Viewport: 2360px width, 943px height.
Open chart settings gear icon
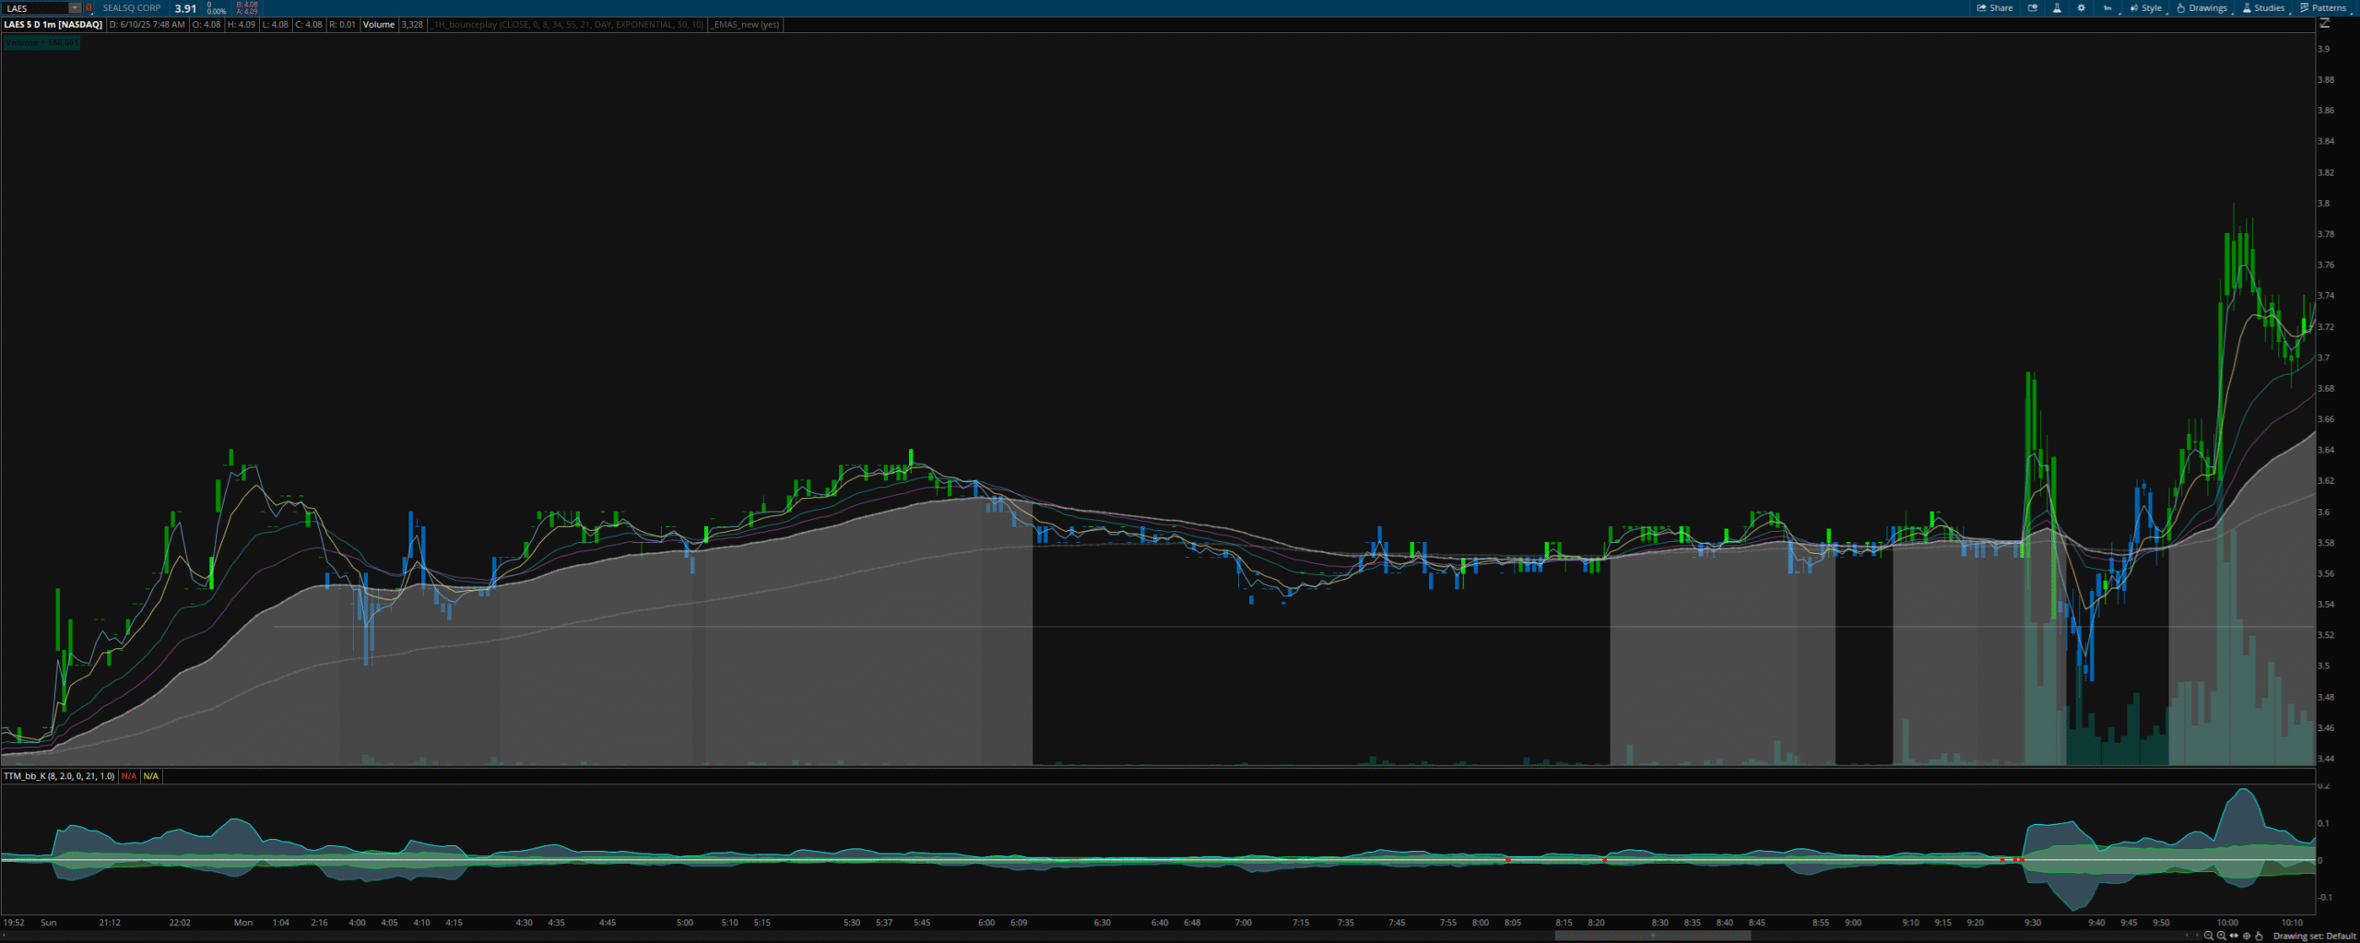[x=2081, y=8]
